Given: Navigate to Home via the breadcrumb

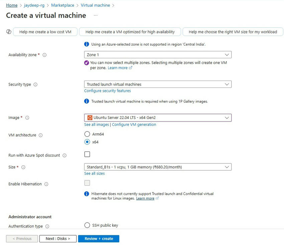Looking at the screenshot, I should 12,5.
